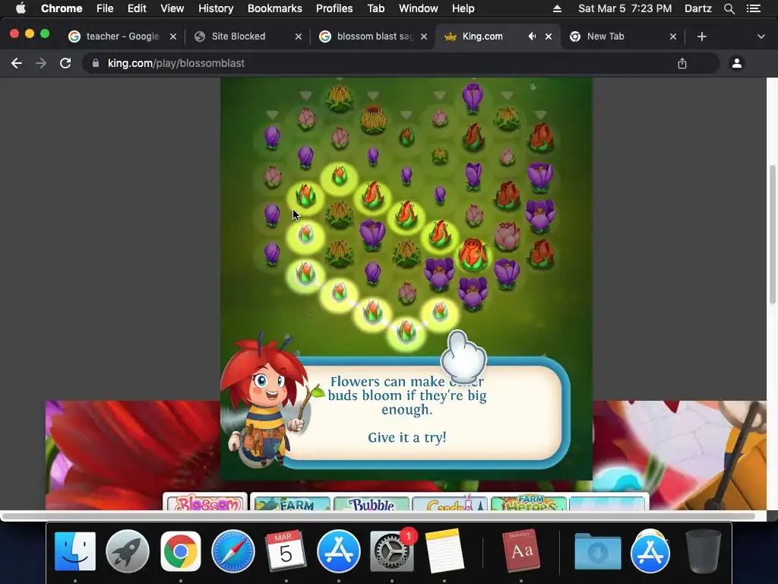Close the King.com tab
778x584 pixels.
pos(549,36)
